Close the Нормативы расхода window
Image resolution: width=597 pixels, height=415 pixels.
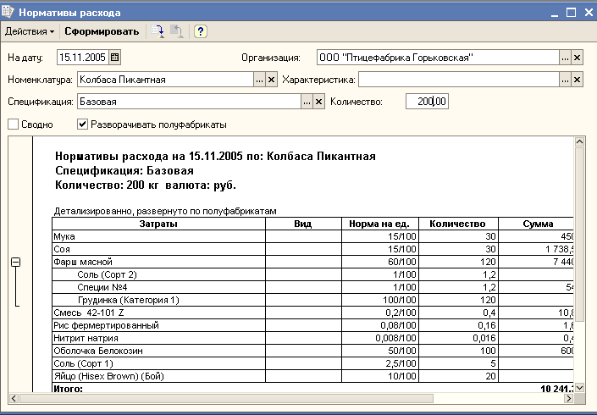point(589,13)
